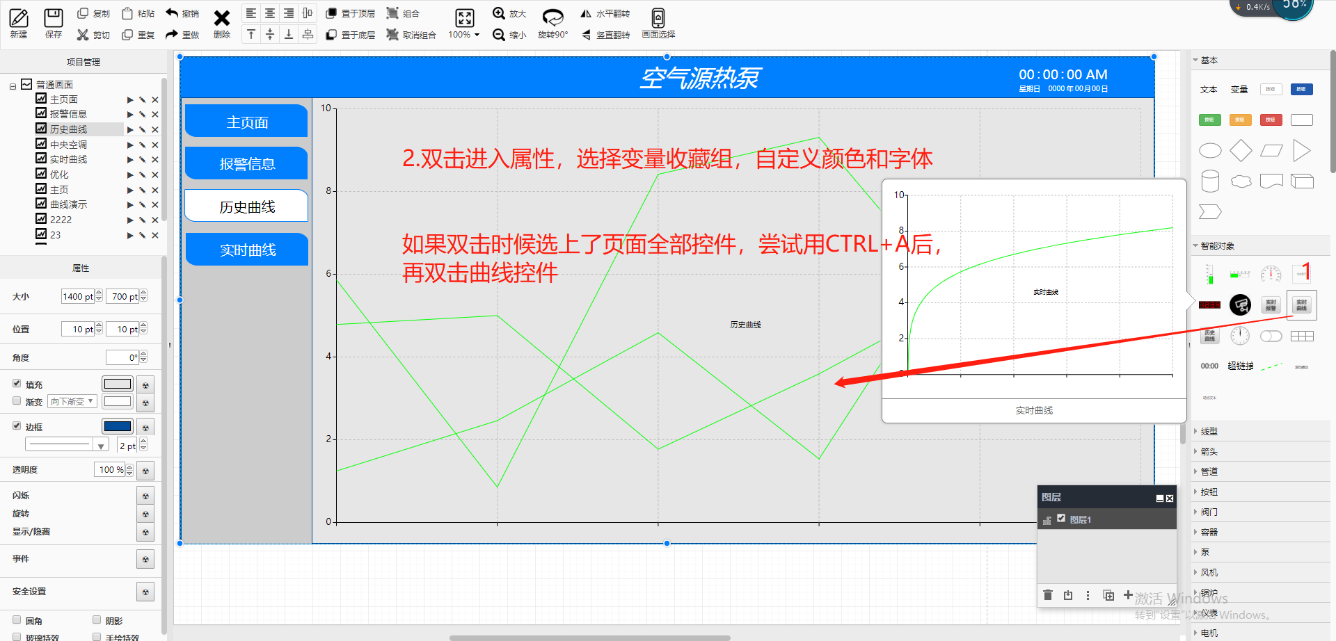This screenshot has height=641, width=1336.
Task: Click the 撤销 (Undo) arrow icon
Action: (172, 13)
